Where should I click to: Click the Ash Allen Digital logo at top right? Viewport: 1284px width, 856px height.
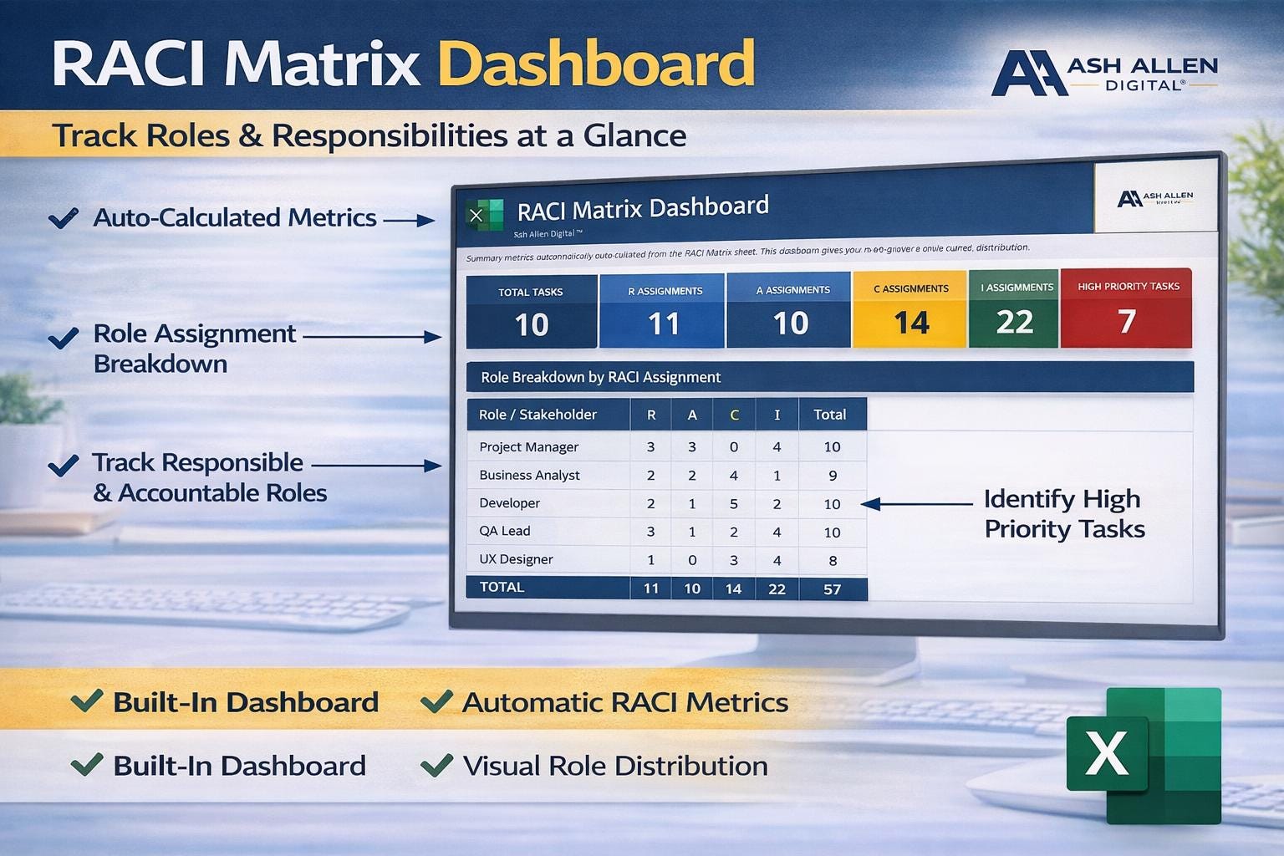point(1103,74)
